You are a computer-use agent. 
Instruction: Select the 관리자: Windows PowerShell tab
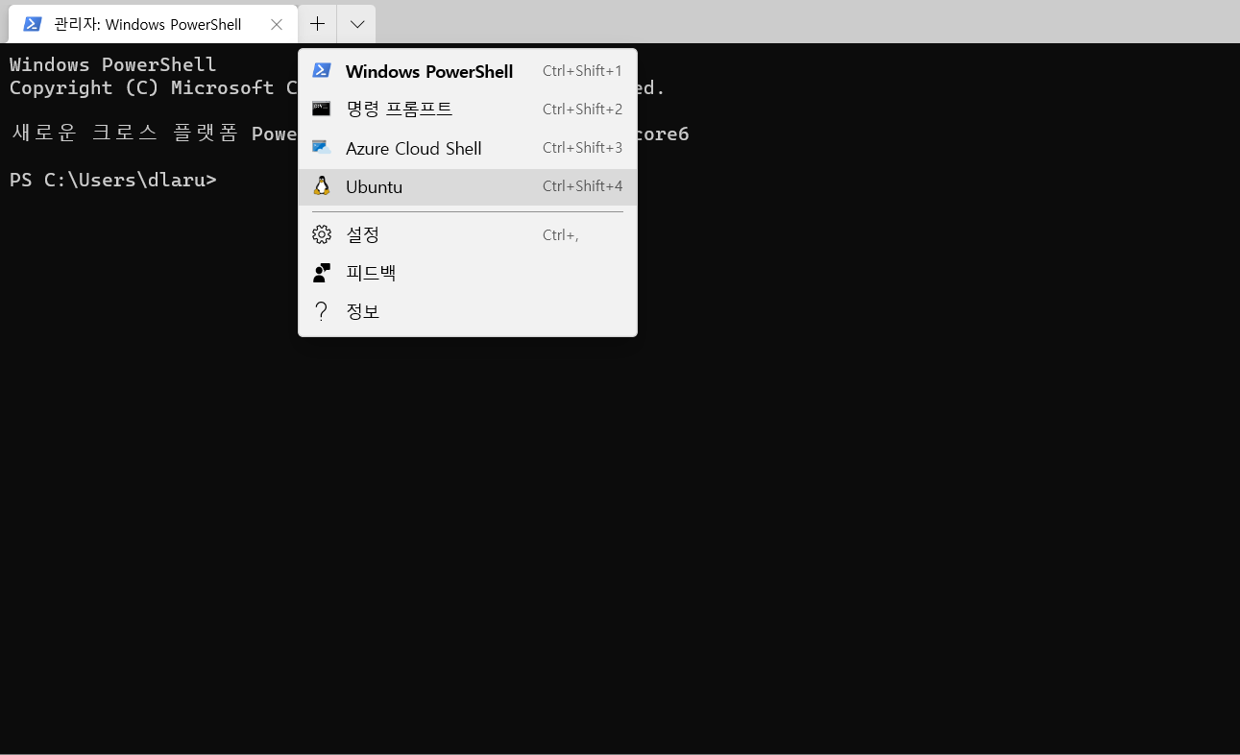[x=153, y=24]
